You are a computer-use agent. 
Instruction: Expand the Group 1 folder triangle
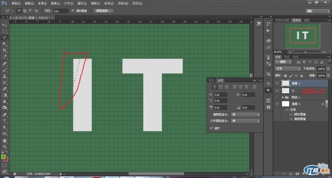pos(283,97)
